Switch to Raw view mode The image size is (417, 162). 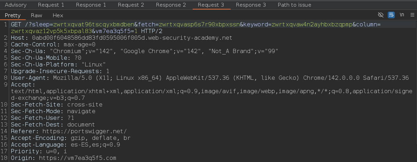point(36,15)
